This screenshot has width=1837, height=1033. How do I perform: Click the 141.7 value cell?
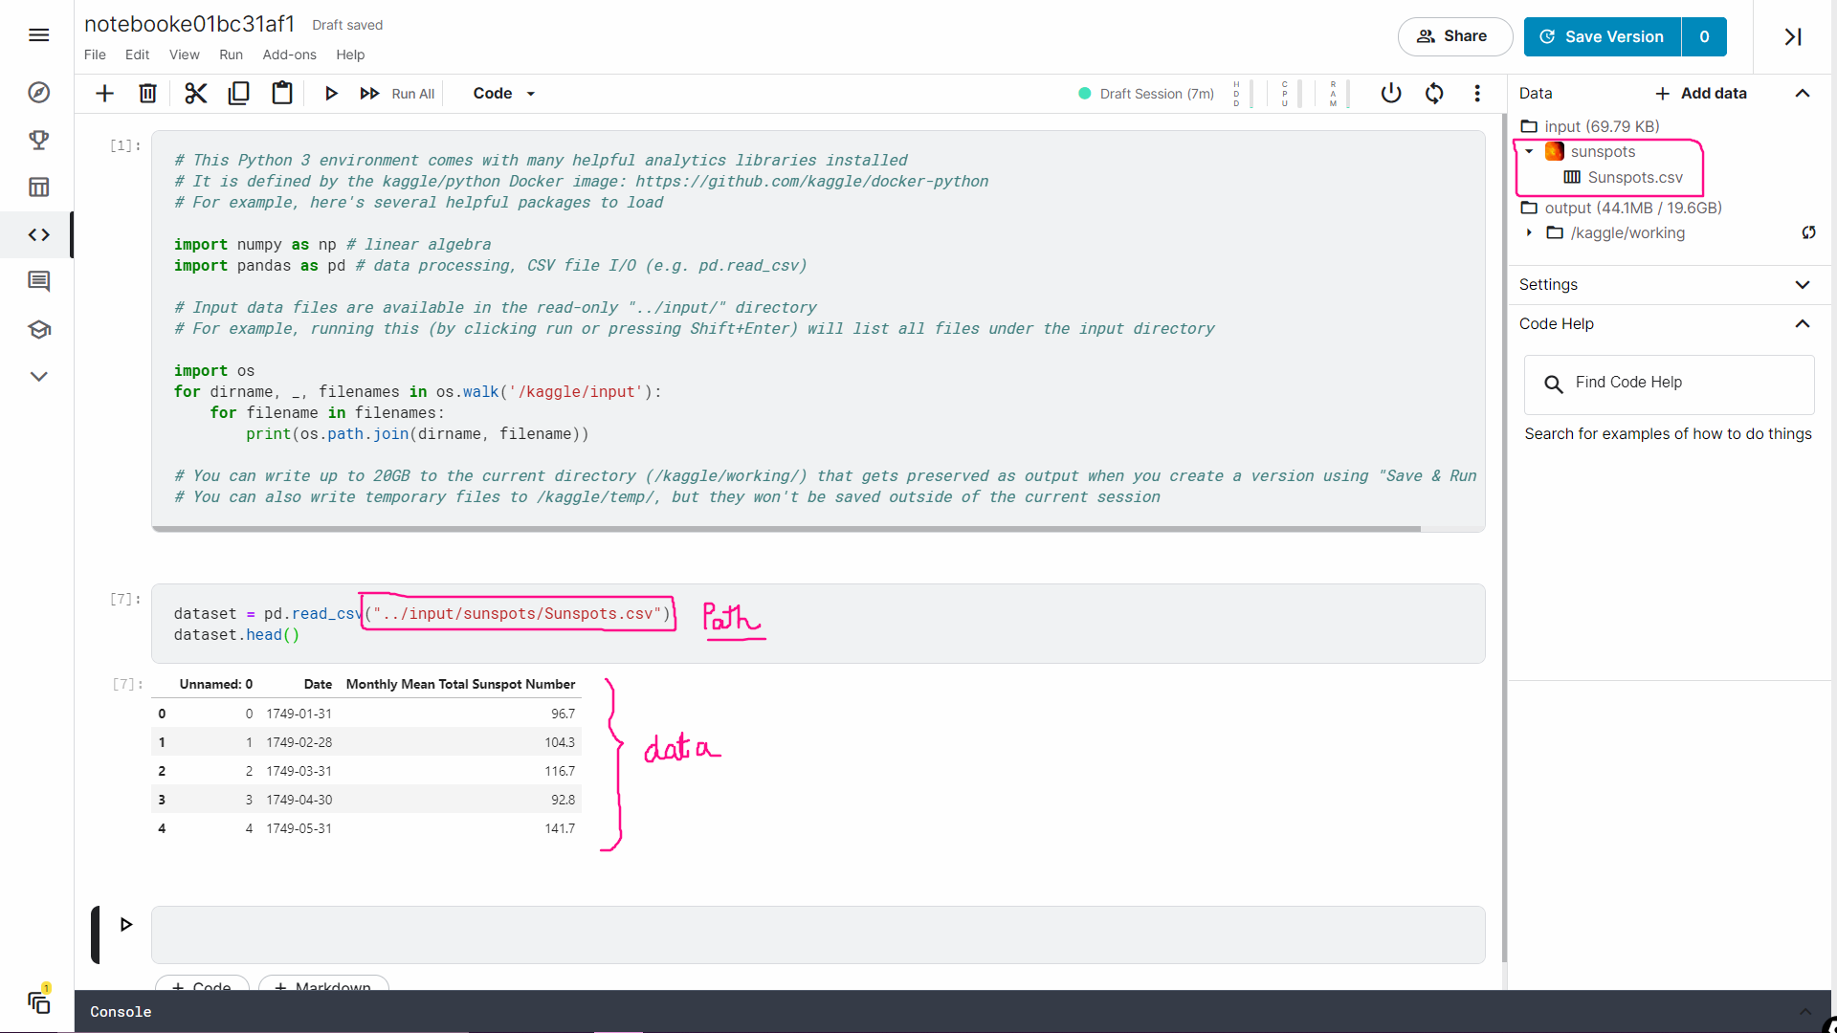pos(560,828)
